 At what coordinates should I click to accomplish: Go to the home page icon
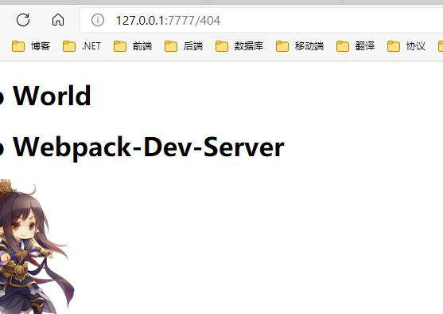point(58,20)
